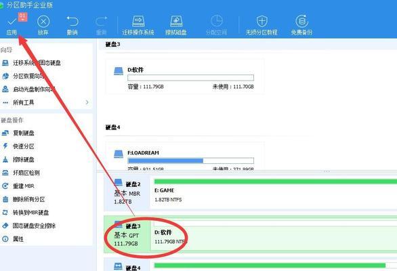Select 硬盘3 基本 GPT disk entry
This screenshot has height=271, width=397.
point(127,234)
